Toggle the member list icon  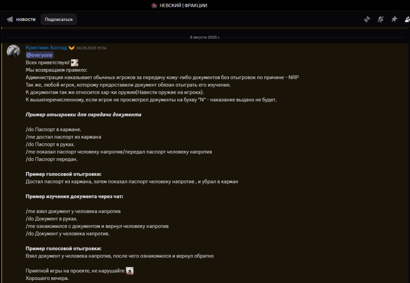click(x=407, y=19)
